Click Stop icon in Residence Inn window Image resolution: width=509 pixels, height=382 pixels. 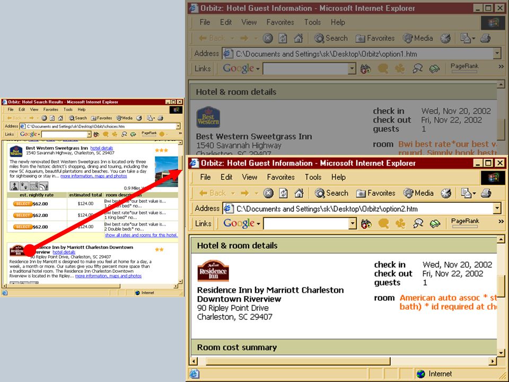point(268,193)
